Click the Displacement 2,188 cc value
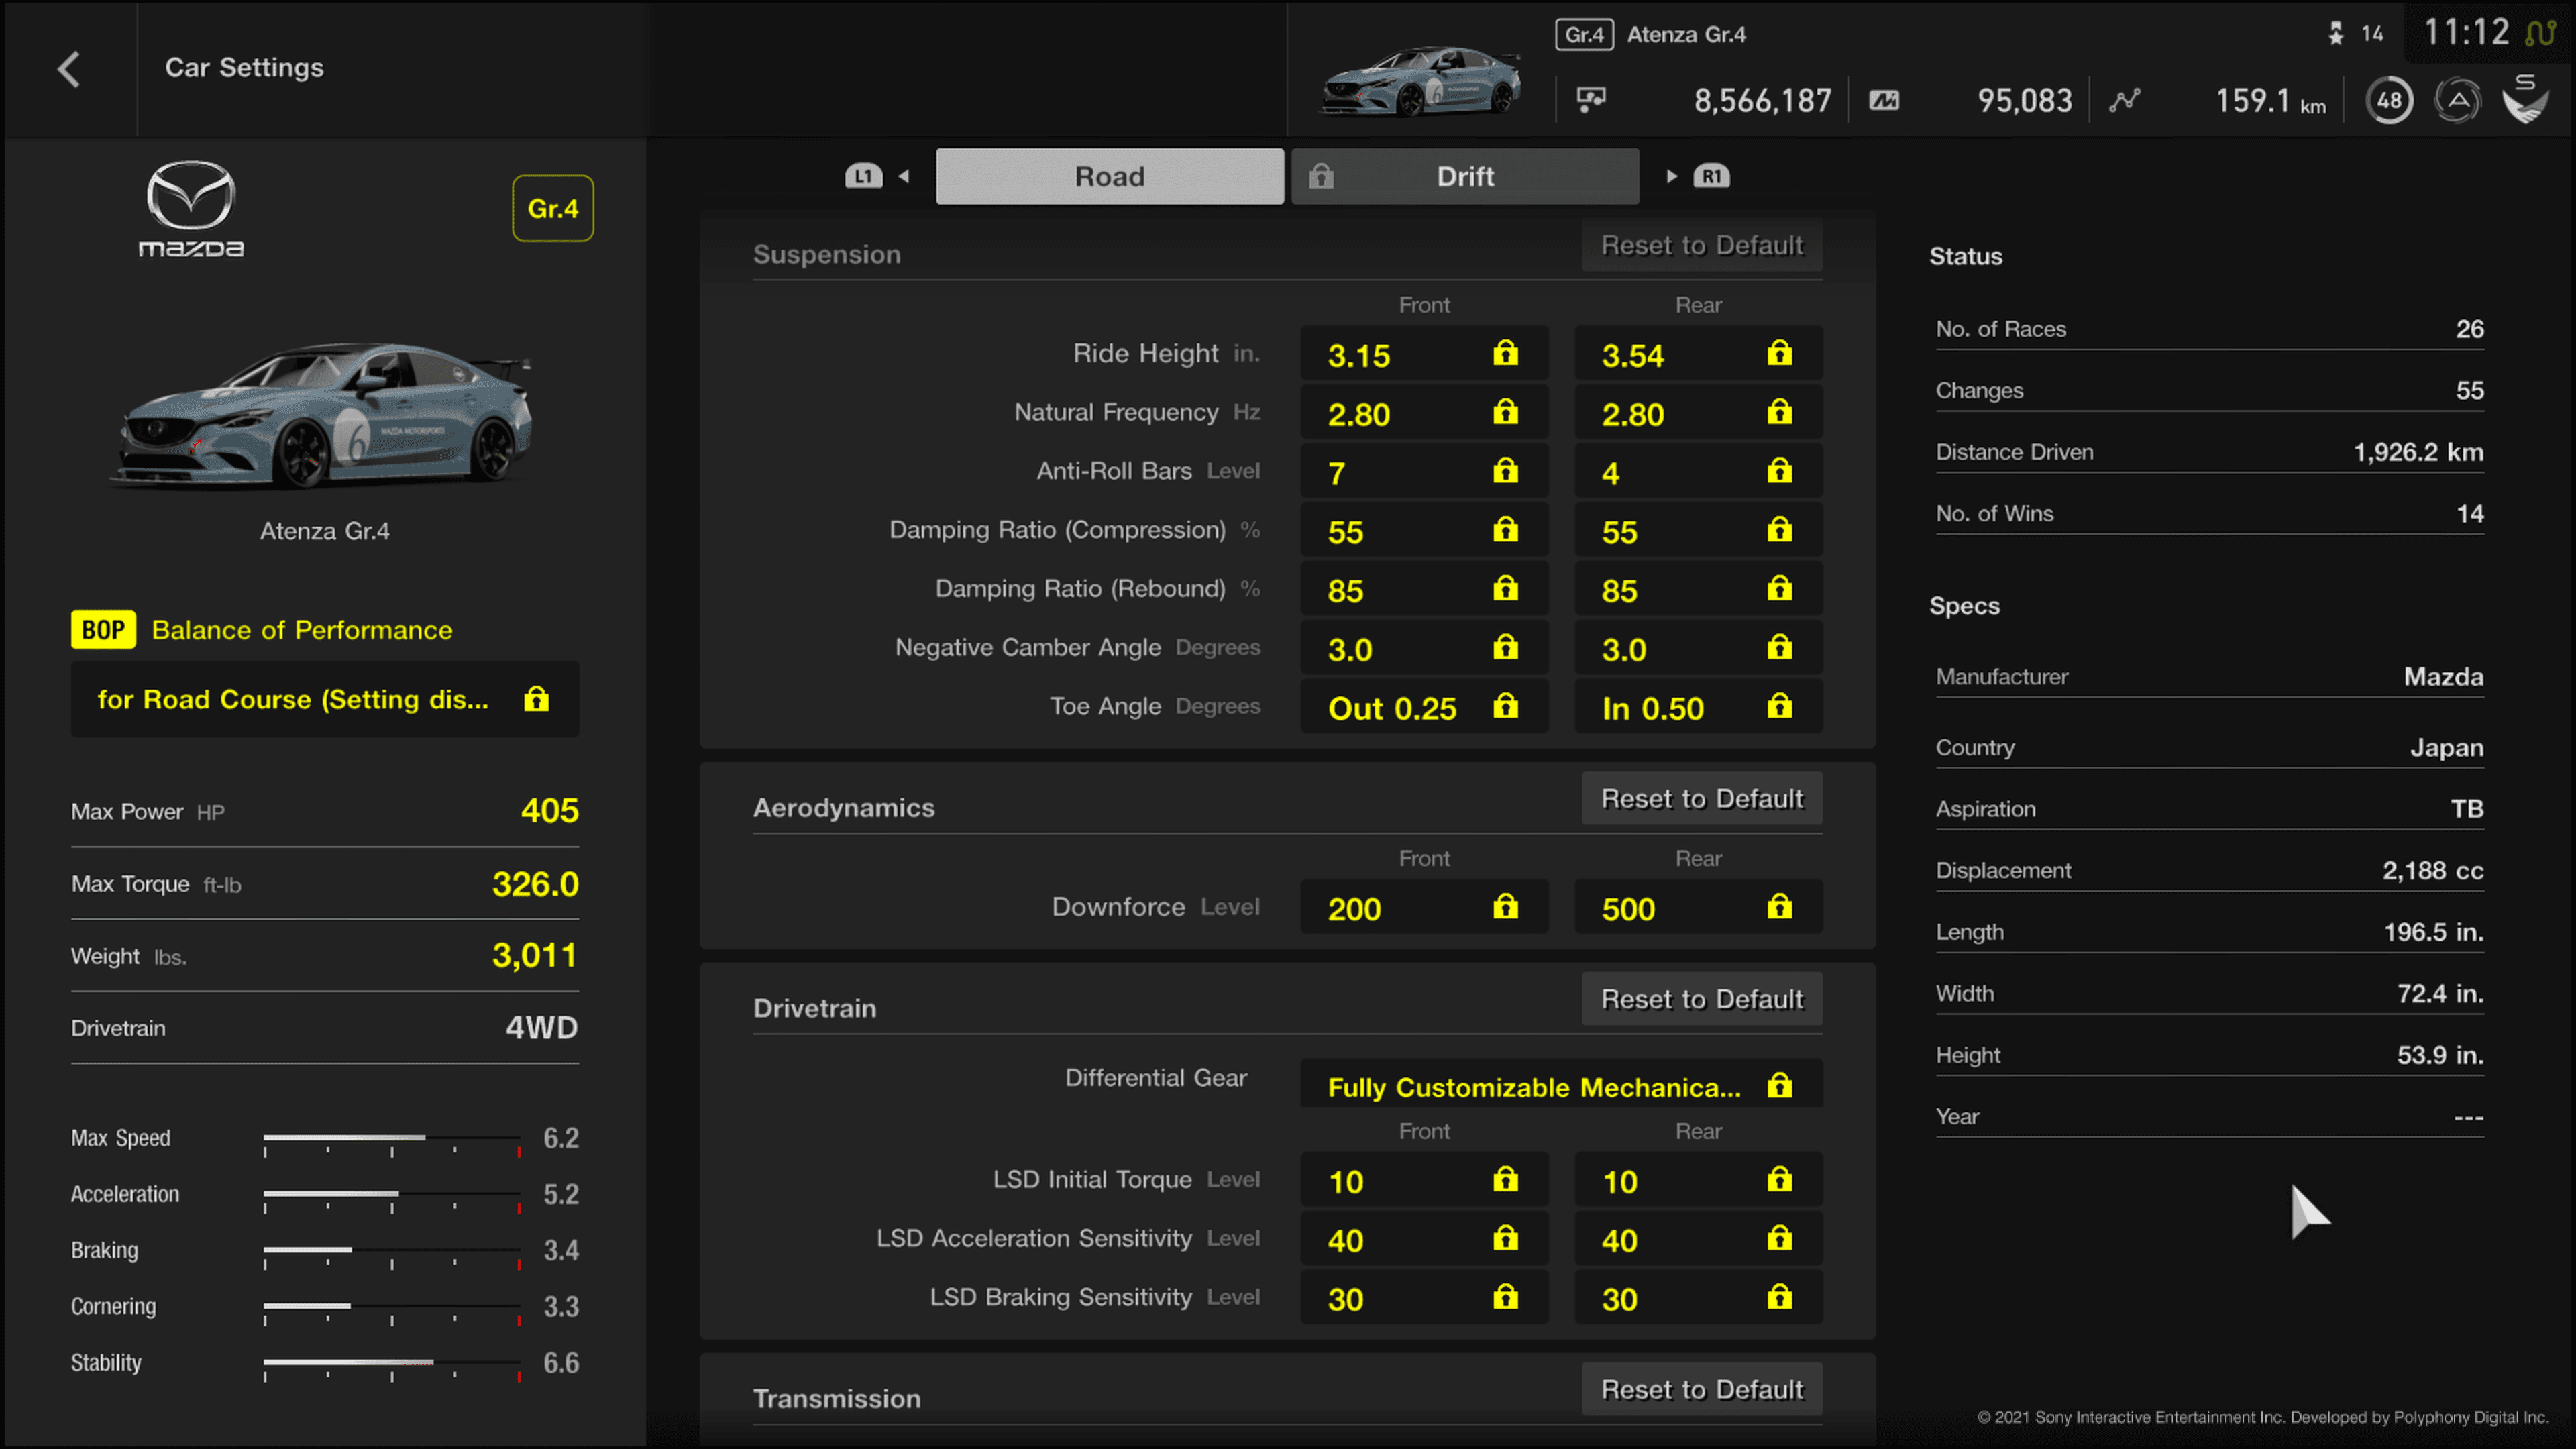This screenshot has height=1449, width=2576. pos(2432,871)
